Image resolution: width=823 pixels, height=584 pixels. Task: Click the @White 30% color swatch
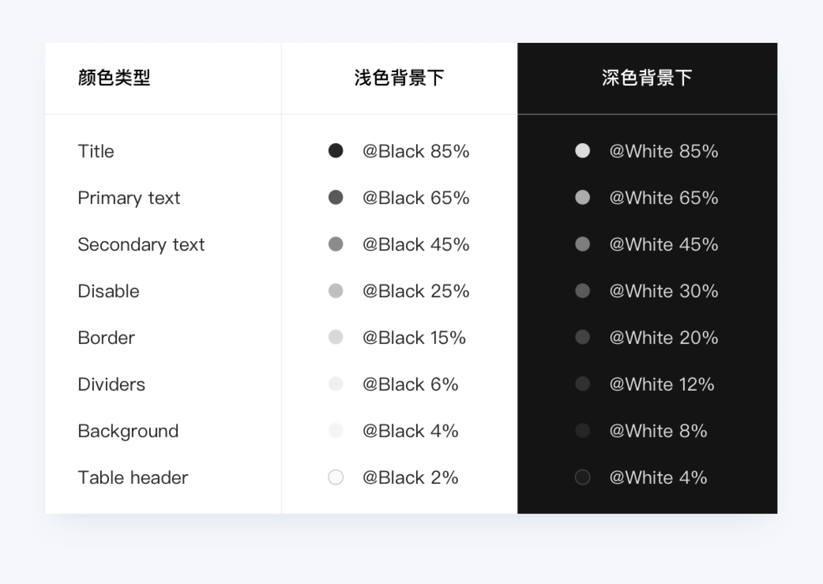click(583, 291)
